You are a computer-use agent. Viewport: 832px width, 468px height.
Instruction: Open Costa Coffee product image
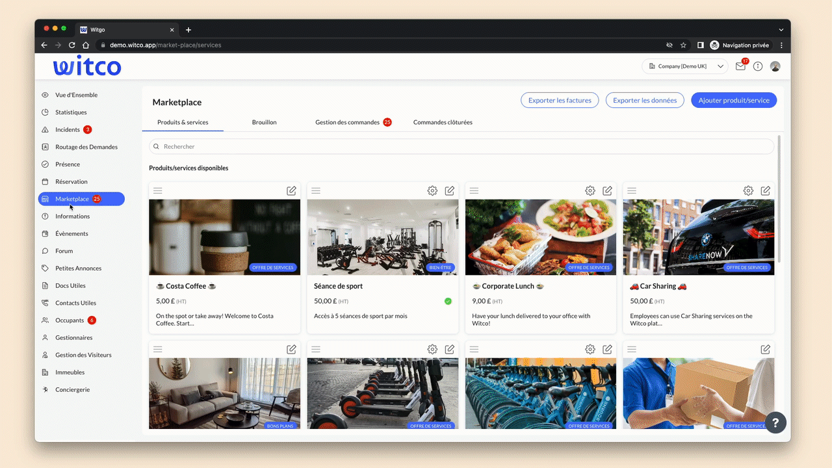pos(224,237)
